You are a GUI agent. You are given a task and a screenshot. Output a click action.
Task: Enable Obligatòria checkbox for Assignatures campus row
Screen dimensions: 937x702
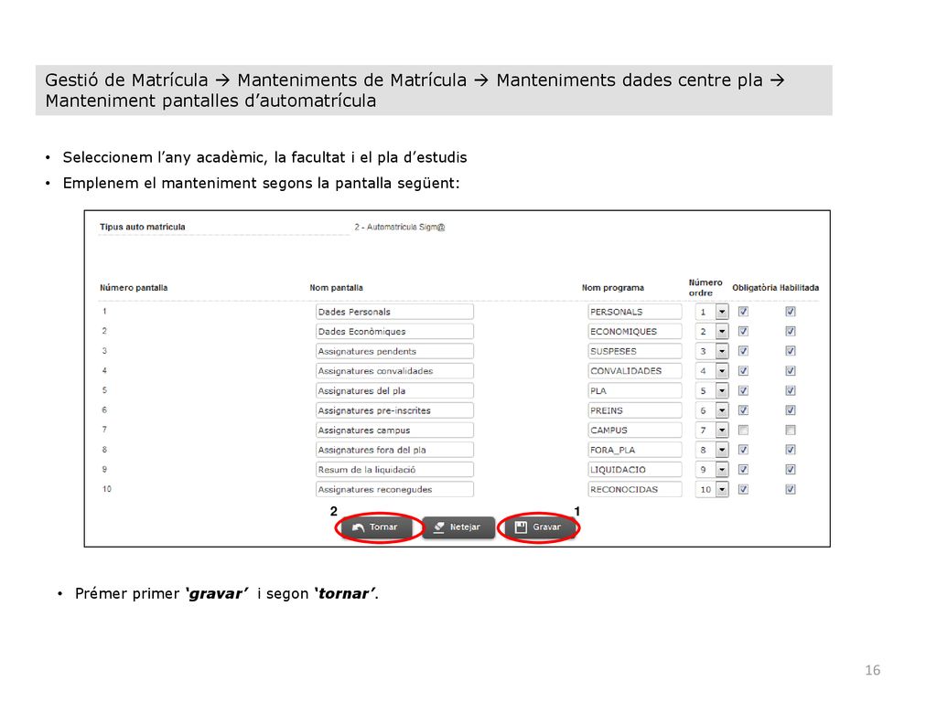[x=743, y=430]
